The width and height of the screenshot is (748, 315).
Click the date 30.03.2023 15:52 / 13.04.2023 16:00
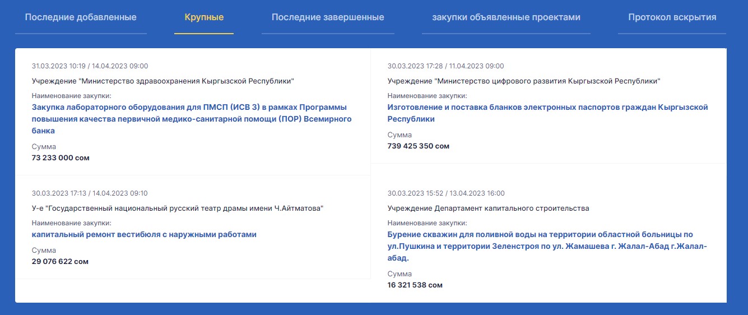click(446, 193)
